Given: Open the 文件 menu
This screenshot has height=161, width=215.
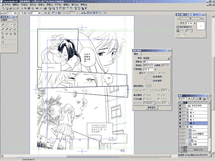Looking at the screenshot, I should point(7,5).
